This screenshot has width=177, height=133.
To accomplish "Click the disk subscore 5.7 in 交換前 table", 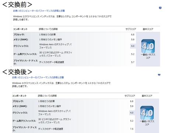I will tap(133, 62).
